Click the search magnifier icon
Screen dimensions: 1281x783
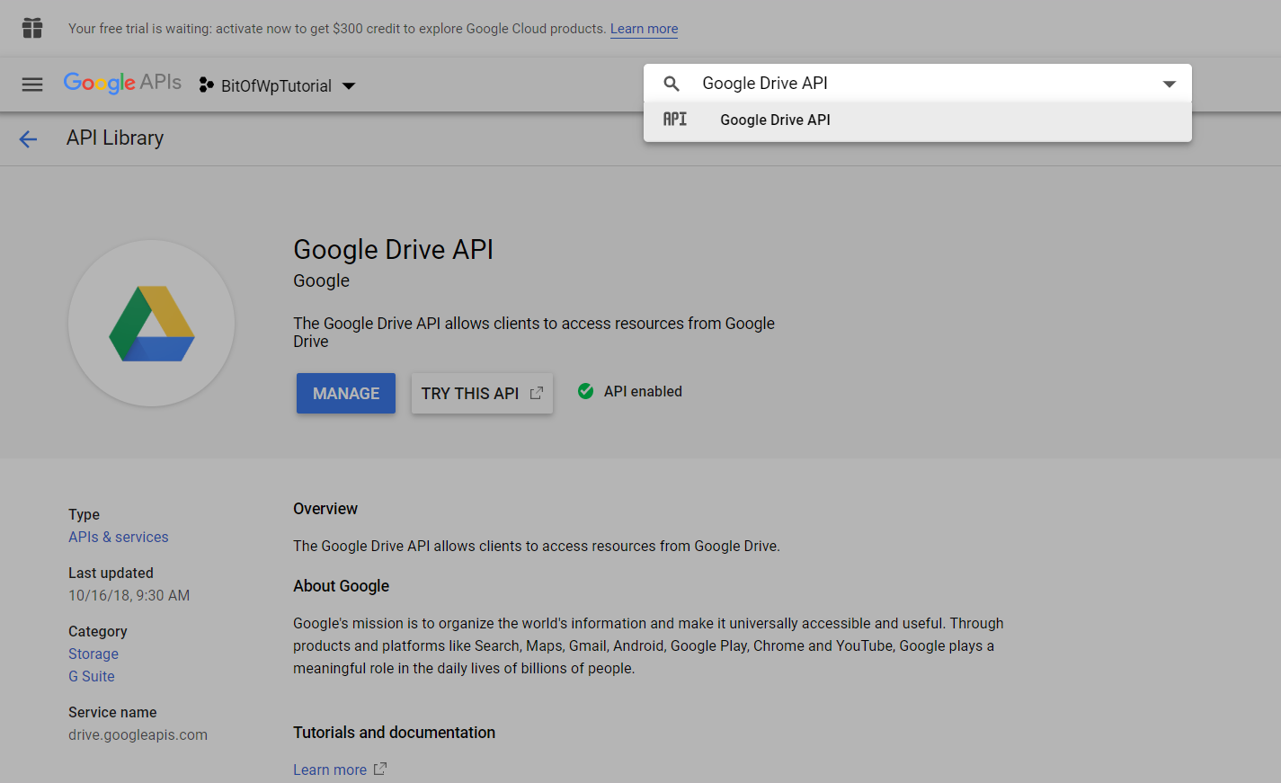point(672,84)
